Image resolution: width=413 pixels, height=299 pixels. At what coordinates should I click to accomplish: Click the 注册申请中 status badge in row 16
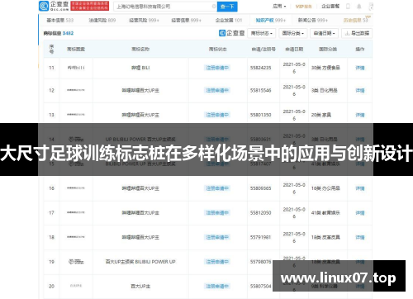(x=217, y=188)
